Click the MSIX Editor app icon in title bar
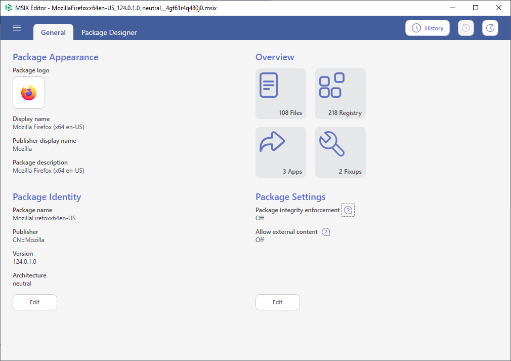Screen dimensions: 511x361 [9, 8]
